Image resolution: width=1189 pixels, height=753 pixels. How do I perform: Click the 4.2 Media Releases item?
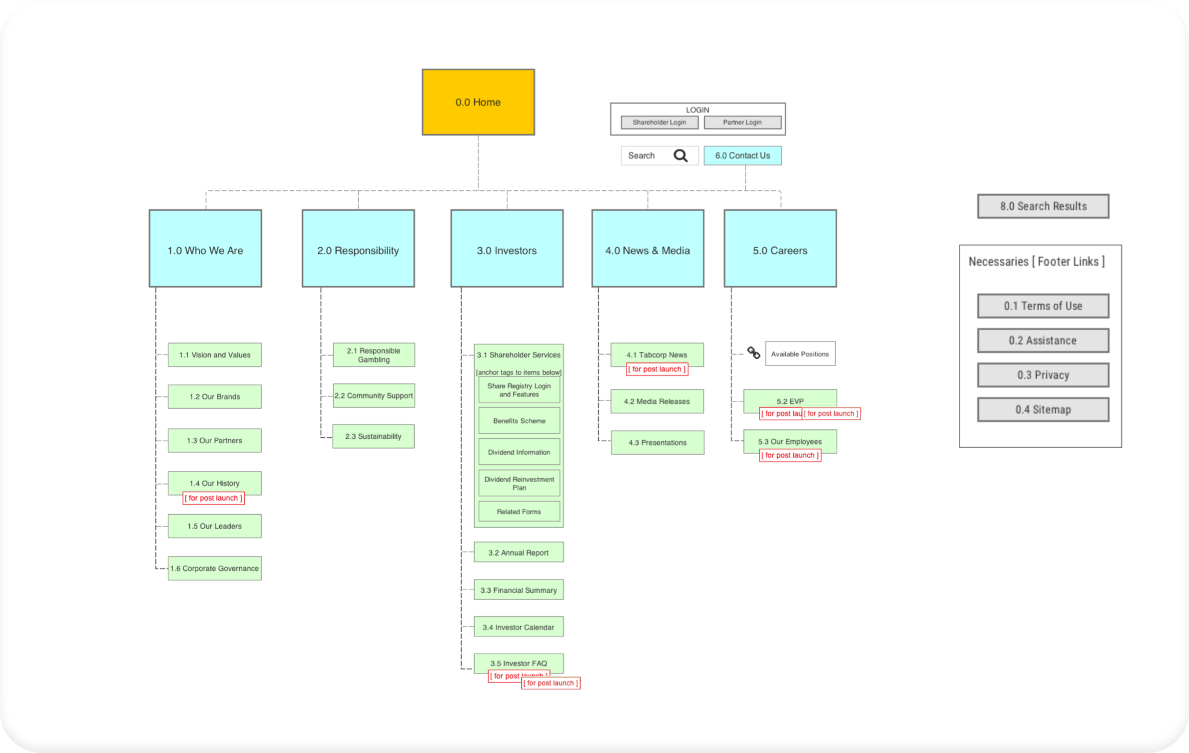tap(657, 402)
